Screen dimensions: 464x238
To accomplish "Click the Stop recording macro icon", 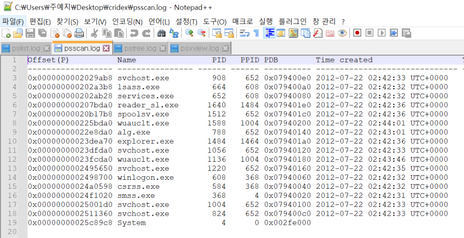I will (x=369, y=33).
